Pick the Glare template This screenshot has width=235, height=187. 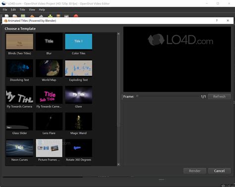(x=78, y=97)
